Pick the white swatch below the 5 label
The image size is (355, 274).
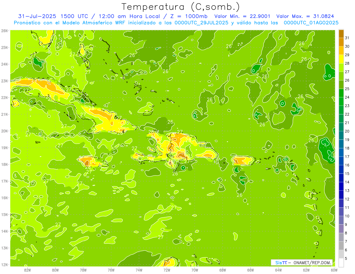tap(341, 263)
